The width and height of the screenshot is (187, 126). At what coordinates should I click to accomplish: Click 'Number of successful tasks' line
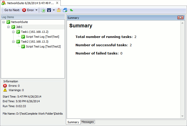pyautogui.click(x=103, y=45)
